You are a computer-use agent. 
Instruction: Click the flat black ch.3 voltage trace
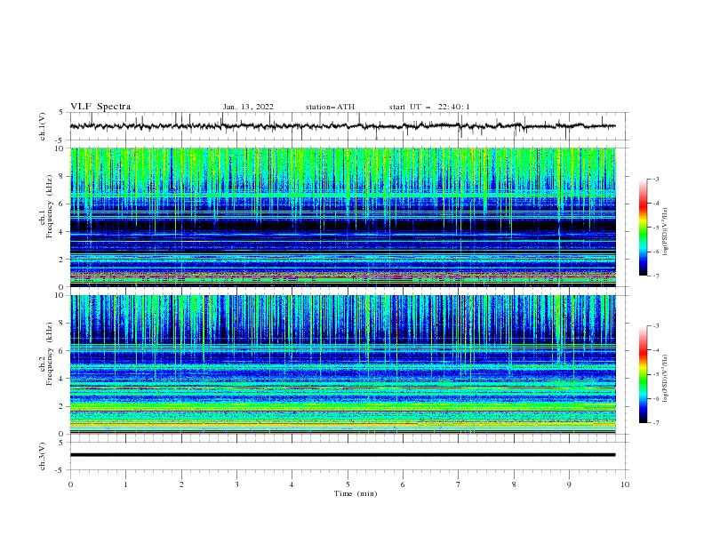342,455
